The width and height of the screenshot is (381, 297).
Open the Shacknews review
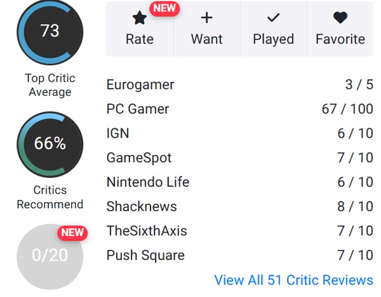tap(142, 207)
